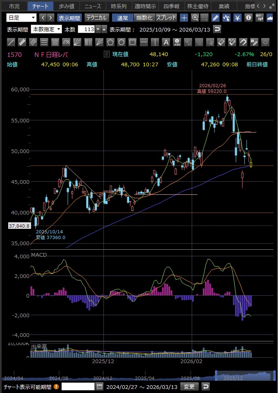Screen dimensions: 278x393
Task: Open the chart information icon
Action: pyautogui.click(x=248, y=18)
